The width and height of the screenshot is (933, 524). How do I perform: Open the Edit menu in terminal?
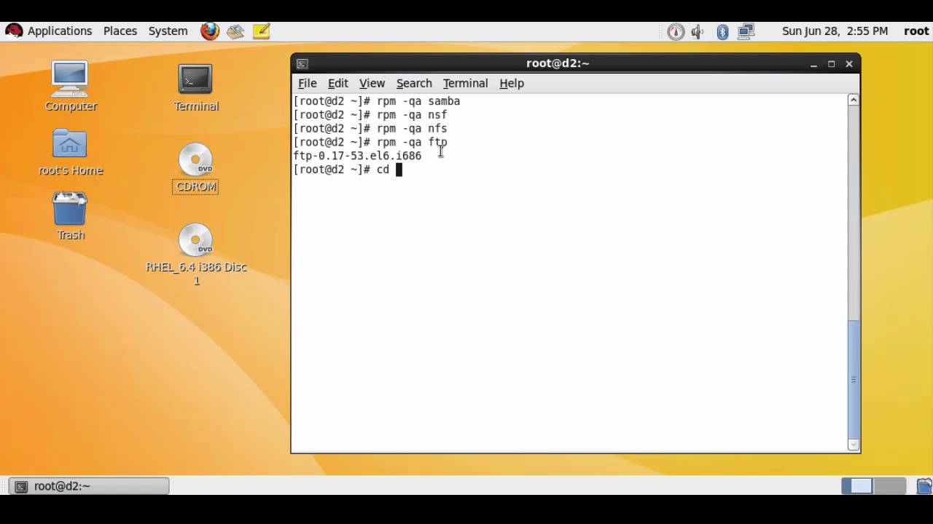click(x=338, y=83)
